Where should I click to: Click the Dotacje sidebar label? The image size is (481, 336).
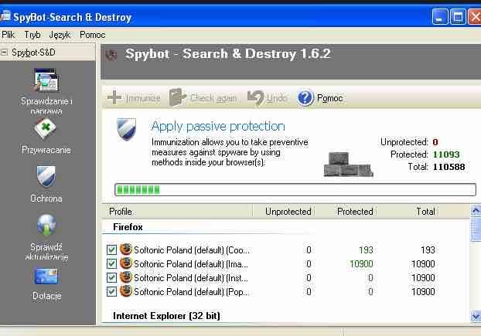click(46, 296)
